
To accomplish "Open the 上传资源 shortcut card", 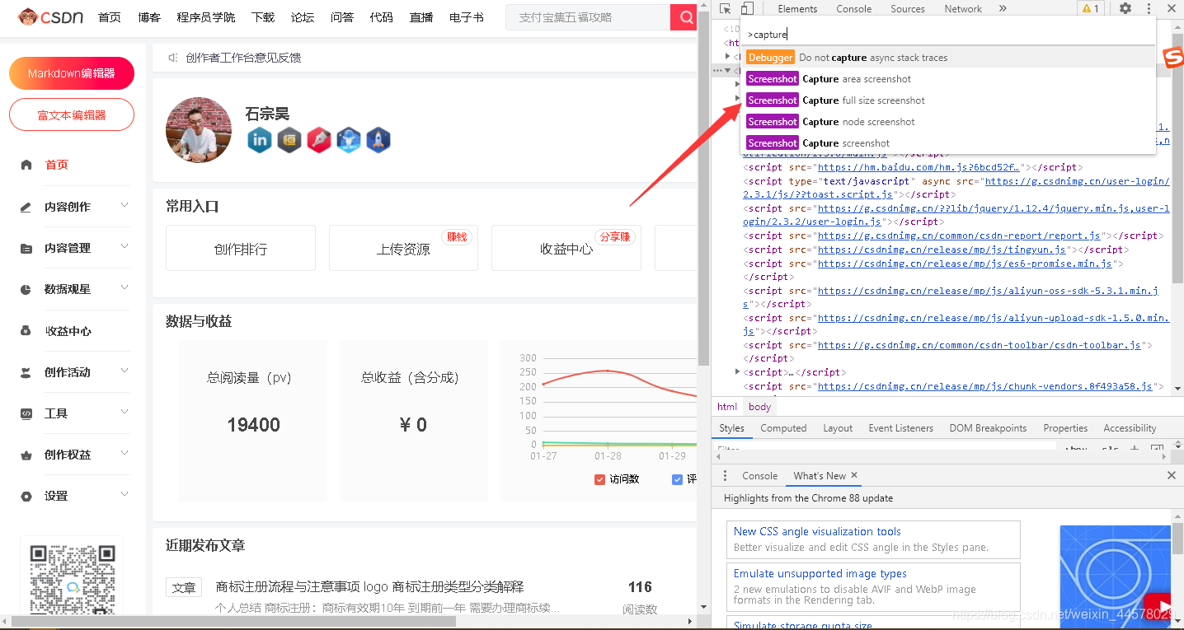I will click(403, 248).
